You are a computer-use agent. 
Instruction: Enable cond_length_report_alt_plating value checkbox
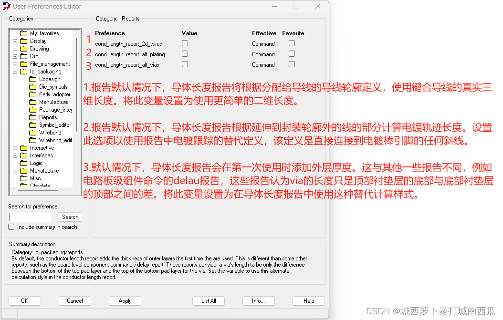tap(185, 54)
